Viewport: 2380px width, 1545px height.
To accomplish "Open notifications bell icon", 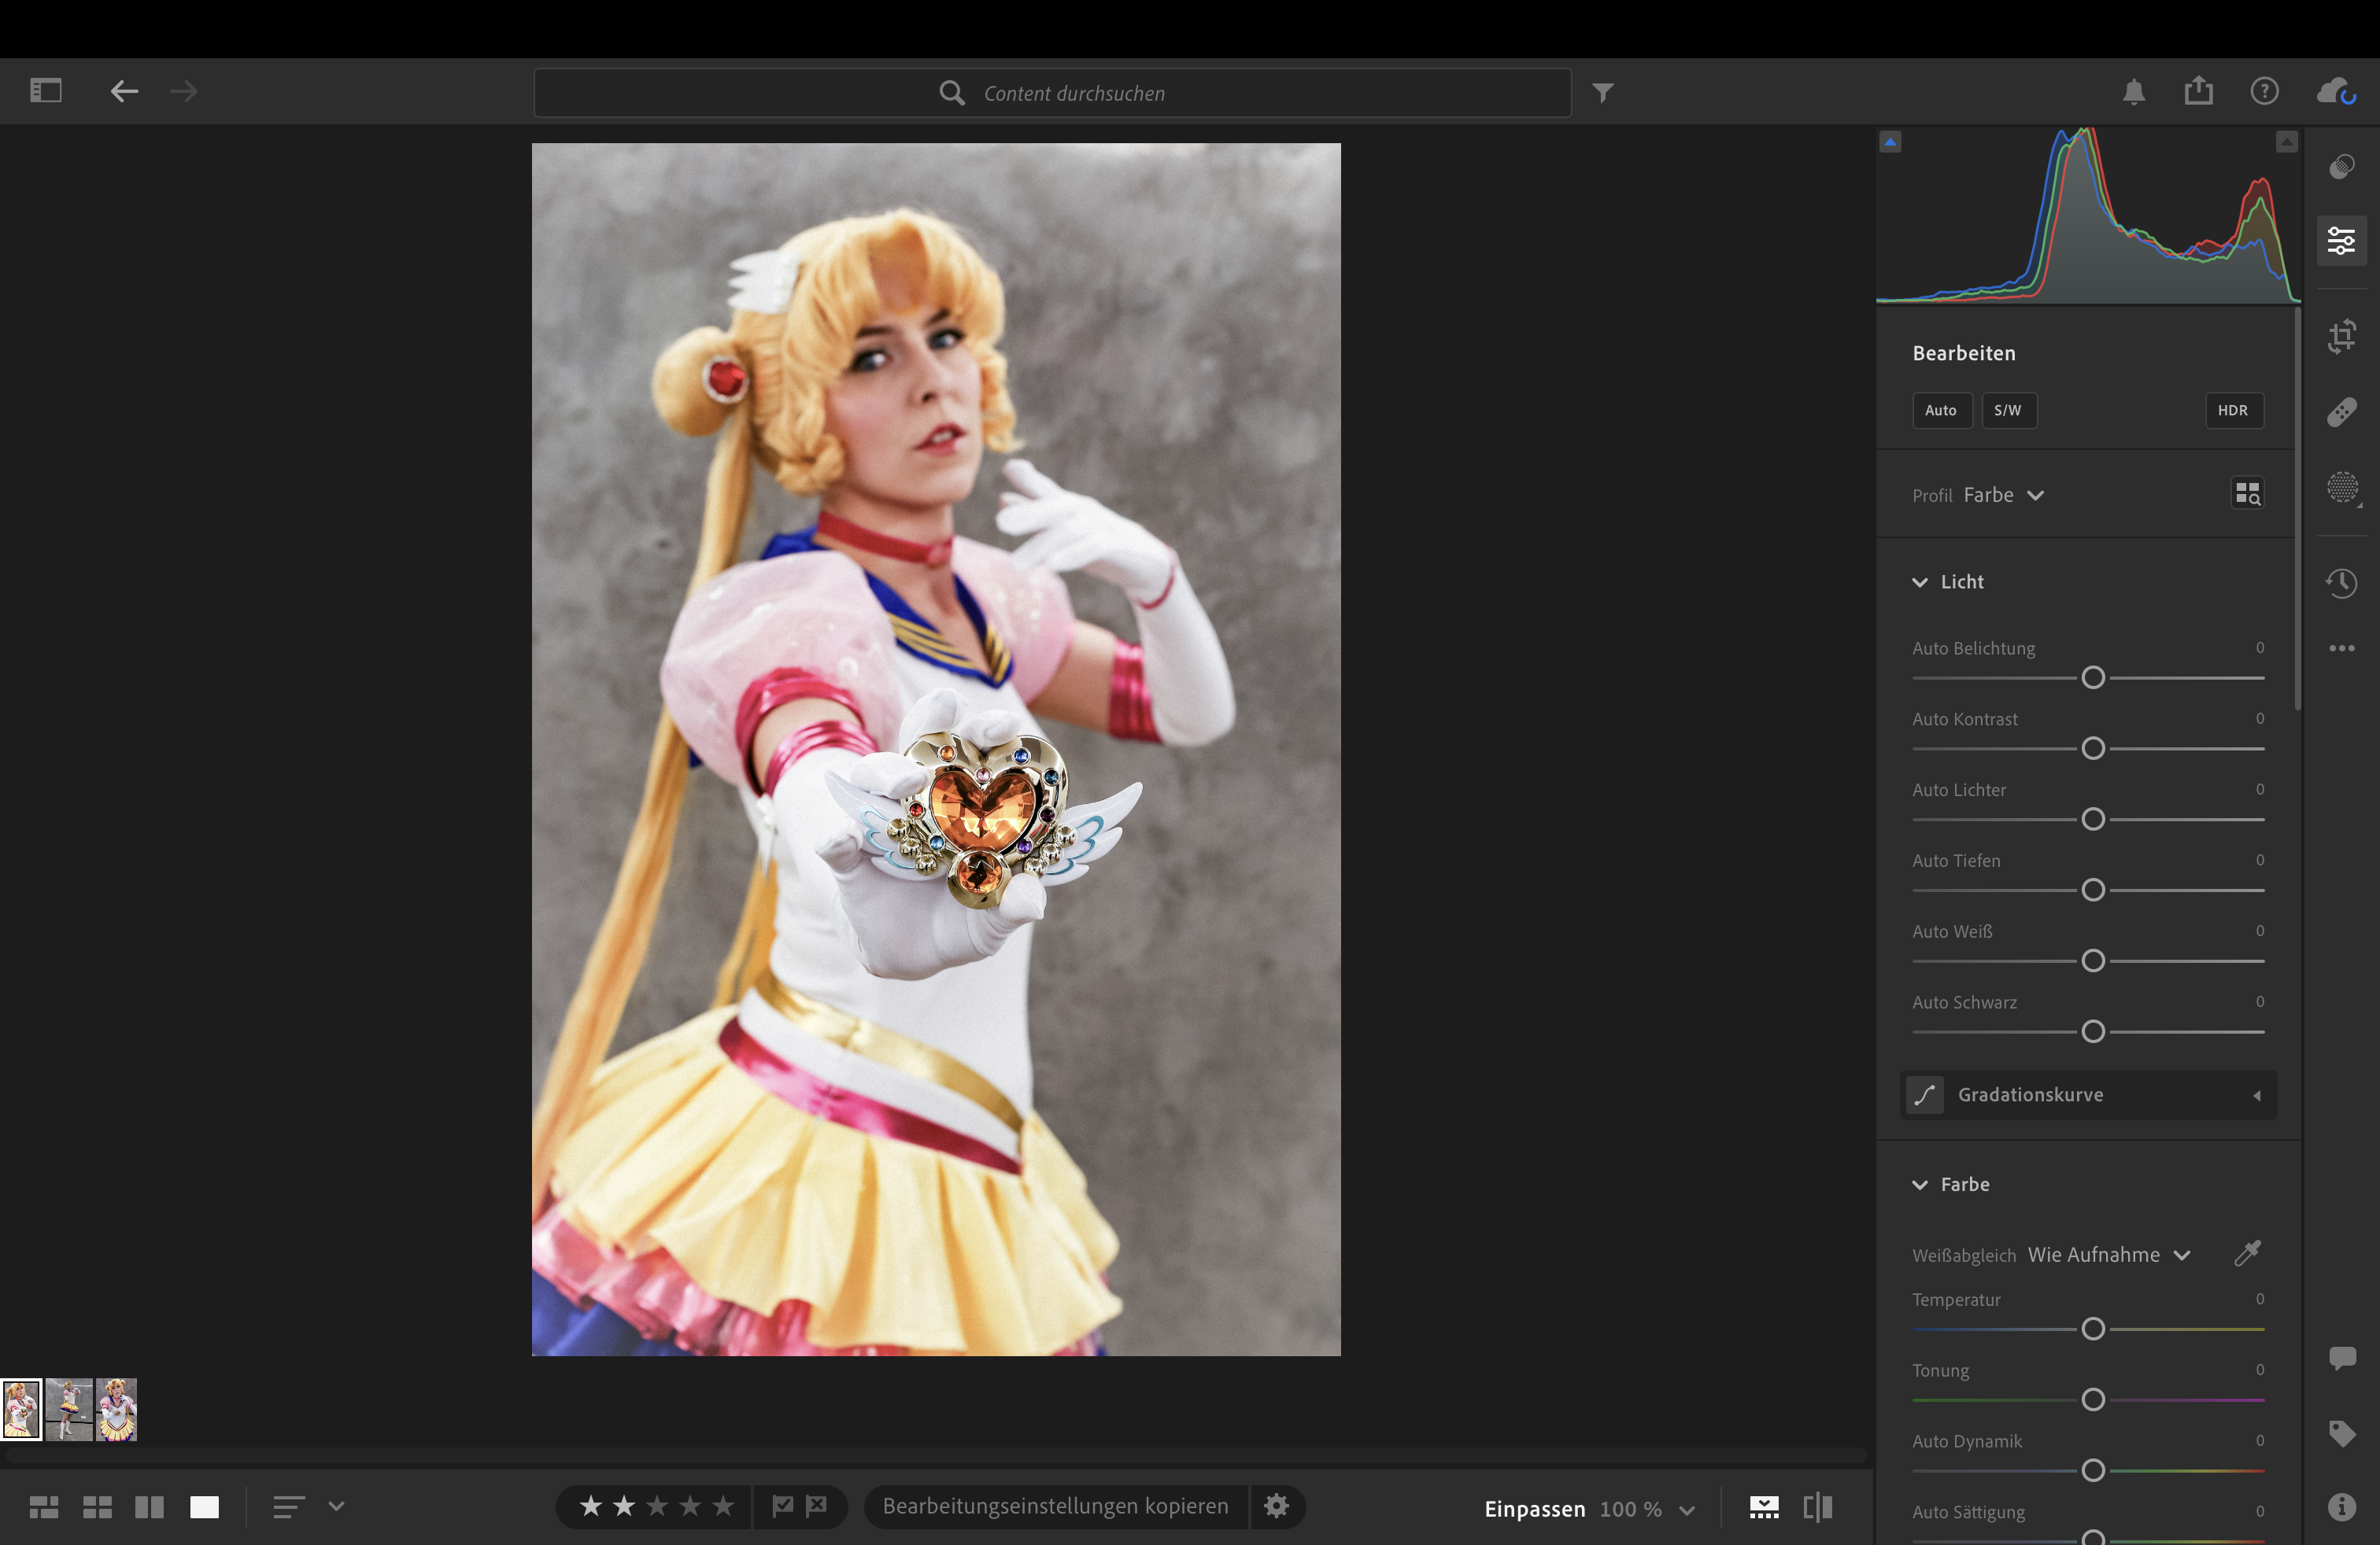I will click(2133, 92).
